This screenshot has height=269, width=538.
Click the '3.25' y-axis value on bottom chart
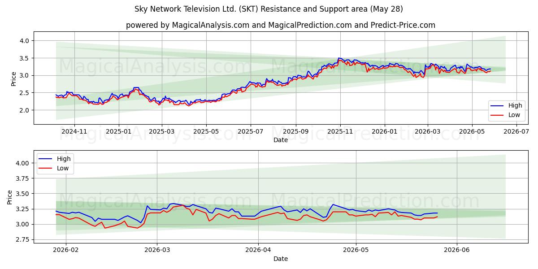tap(22, 209)
